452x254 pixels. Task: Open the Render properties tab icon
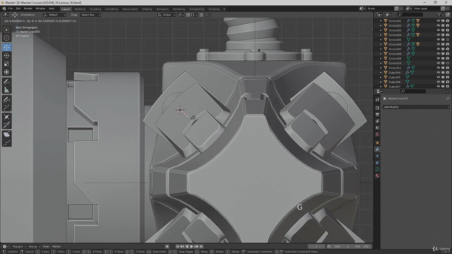[x=377, y=108]
